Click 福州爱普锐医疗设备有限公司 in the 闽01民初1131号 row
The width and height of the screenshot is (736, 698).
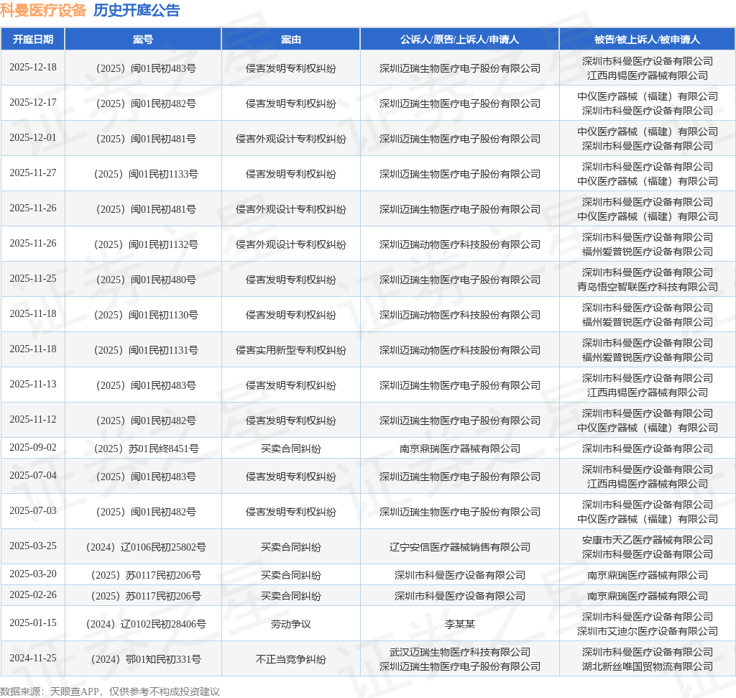648,357
